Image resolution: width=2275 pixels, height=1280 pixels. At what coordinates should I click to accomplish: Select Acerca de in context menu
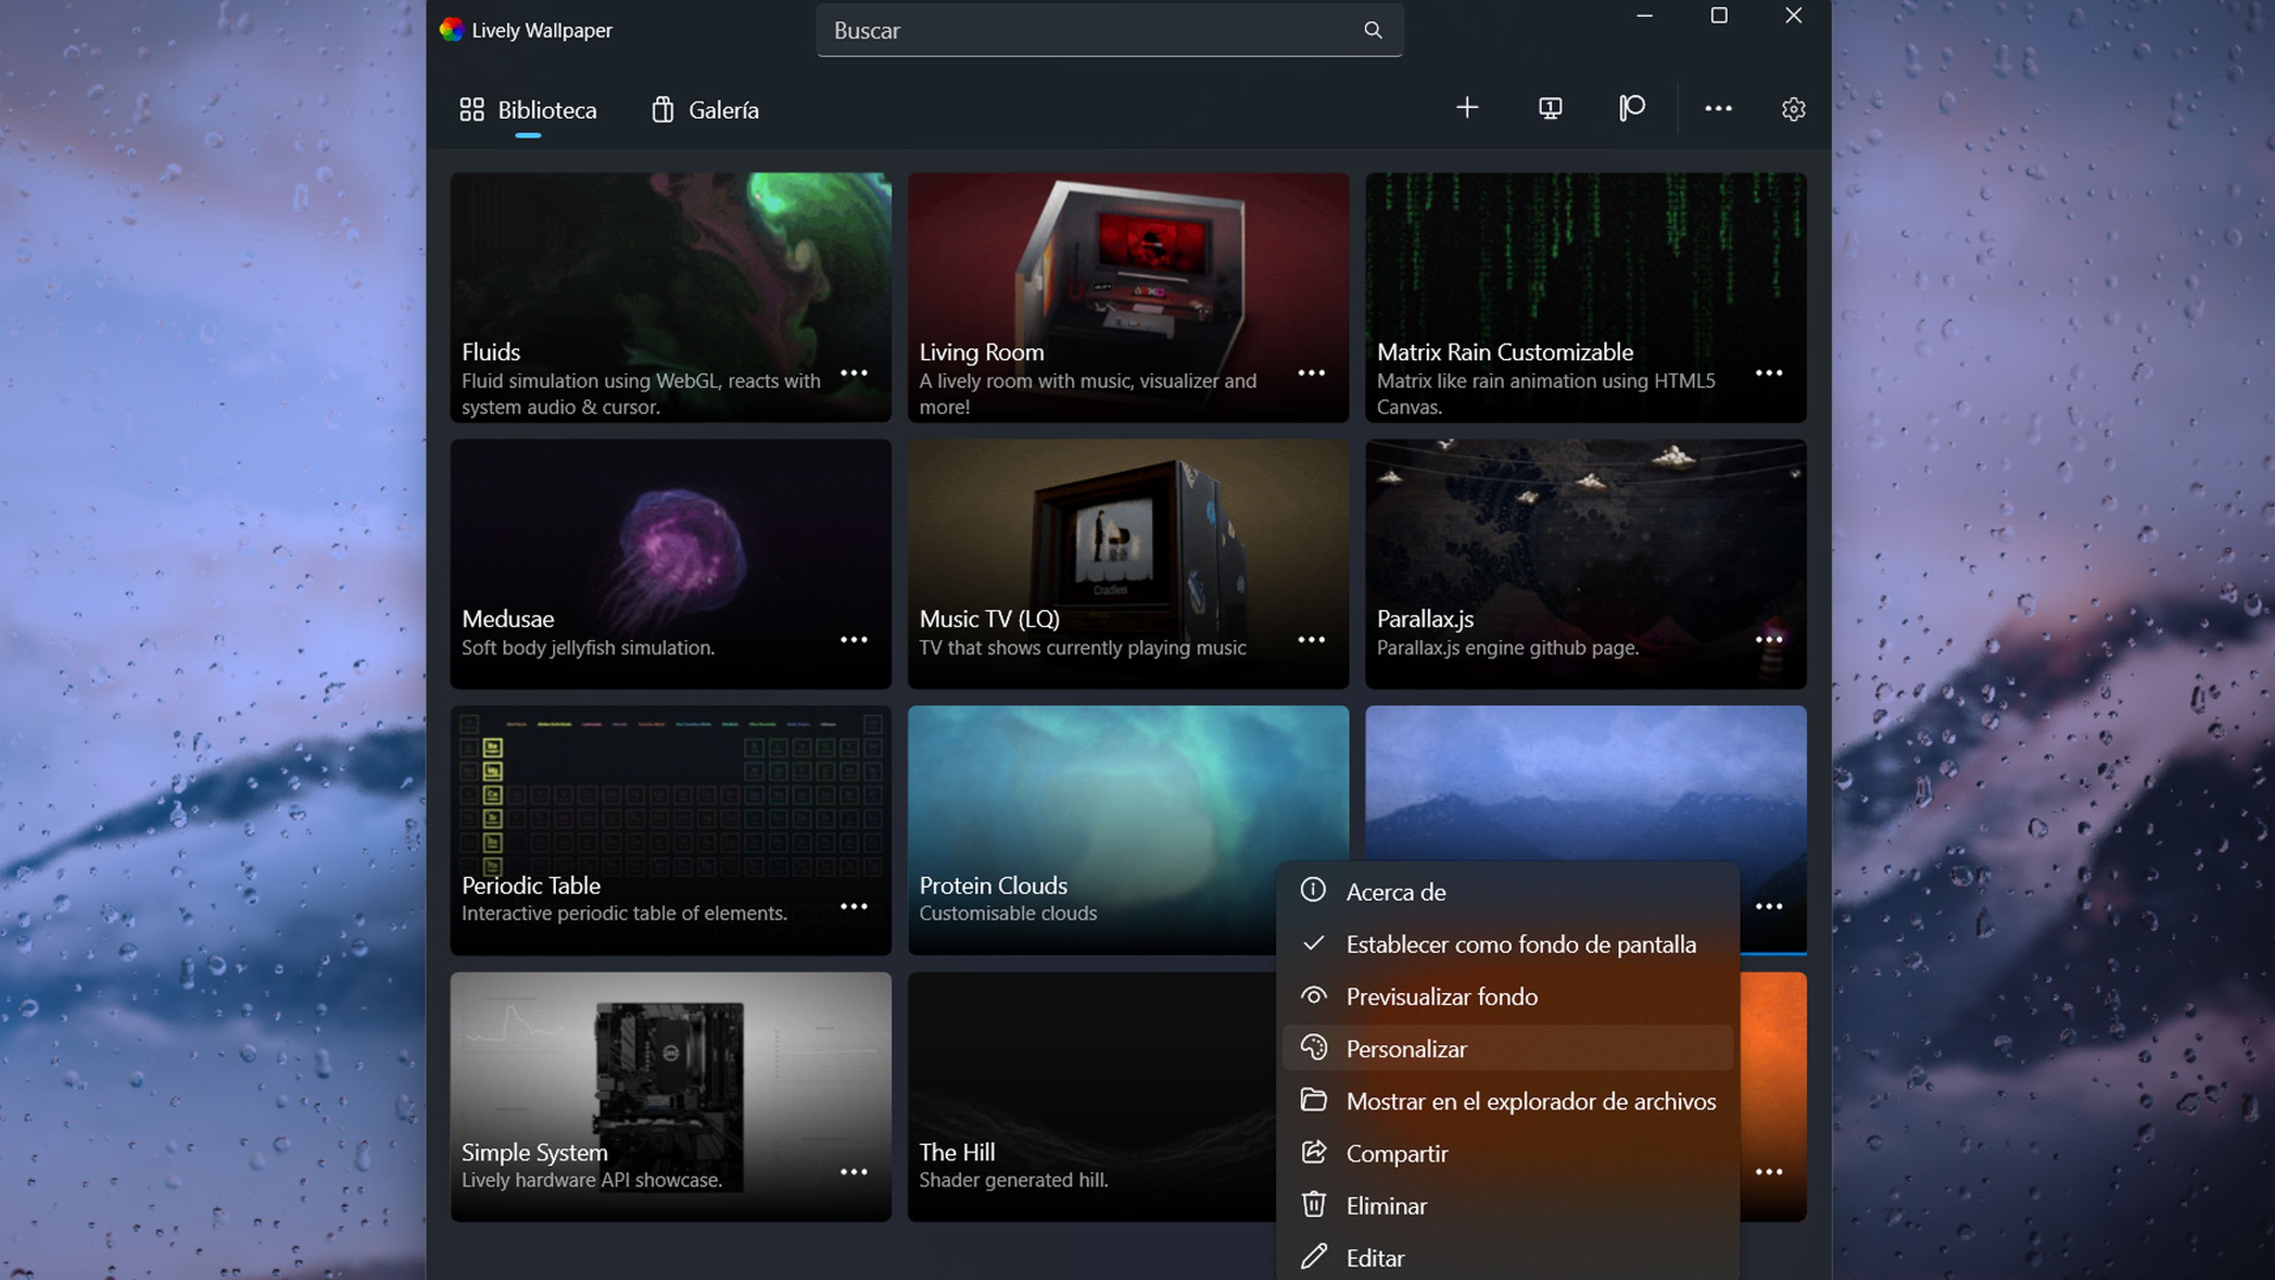pyautogui.click(x=1508, y=892)
